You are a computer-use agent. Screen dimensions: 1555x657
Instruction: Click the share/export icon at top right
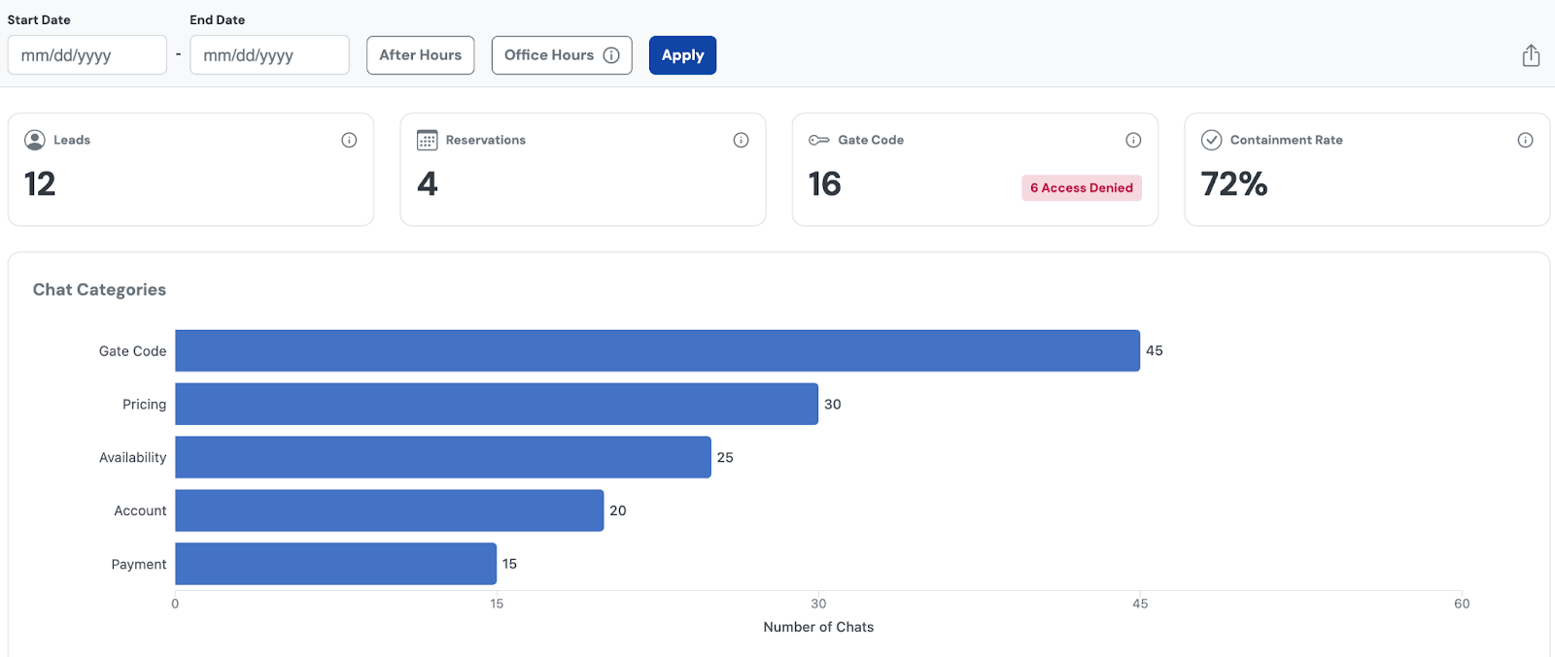tap(1531, 55)
